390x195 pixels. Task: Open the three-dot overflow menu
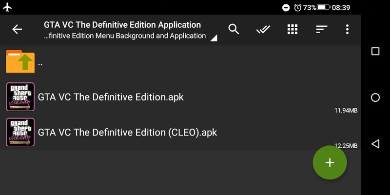347,29
